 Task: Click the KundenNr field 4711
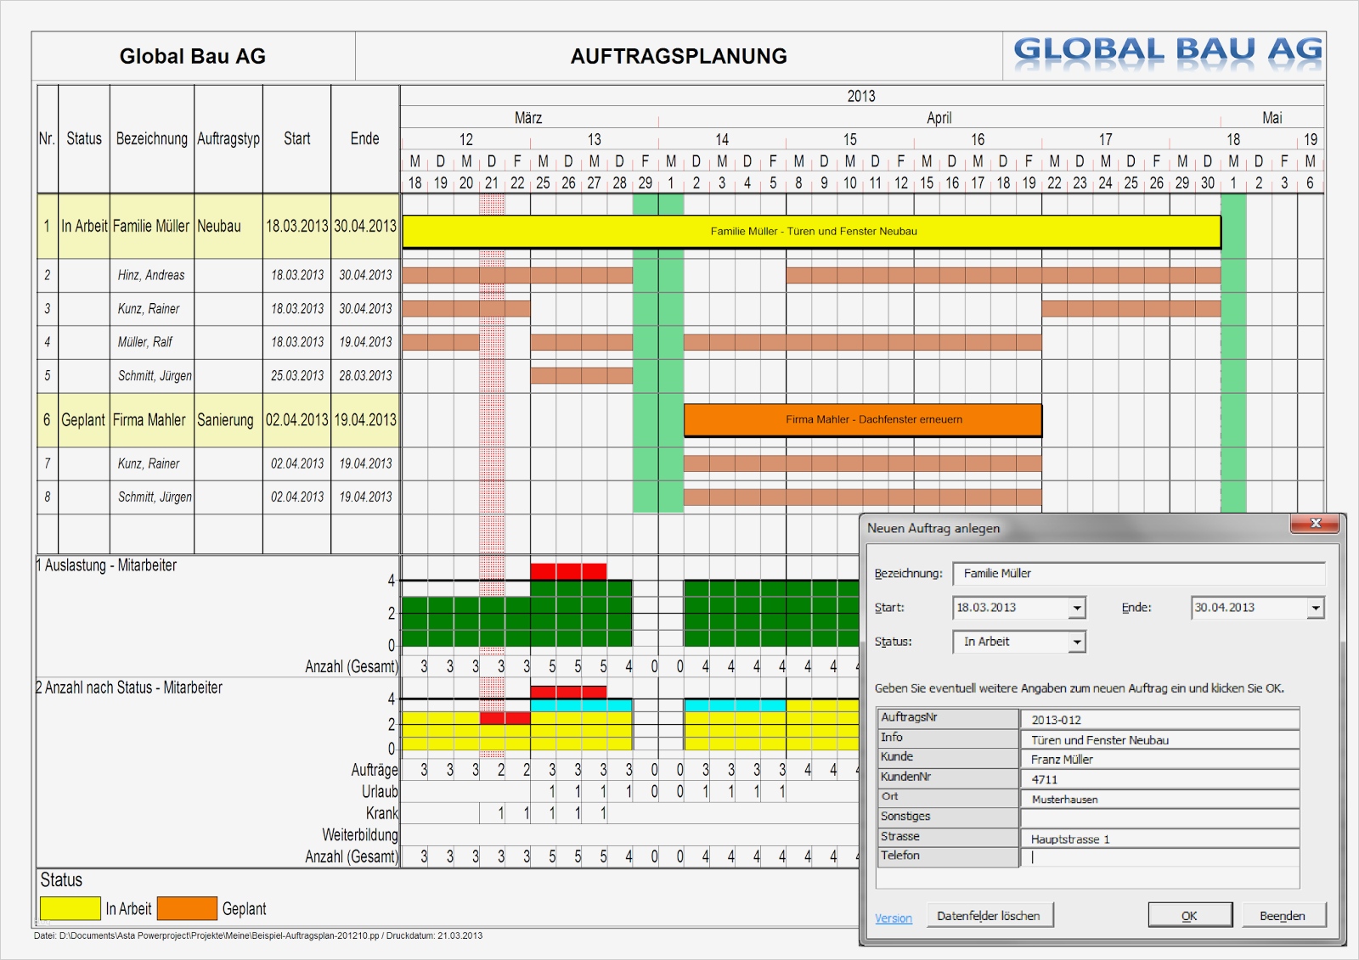click(1159, 779)
